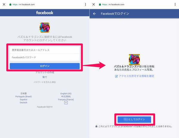Open the three-dot menu in right browser
This screenshot has height=138, width=179.
tap(175, 4)
